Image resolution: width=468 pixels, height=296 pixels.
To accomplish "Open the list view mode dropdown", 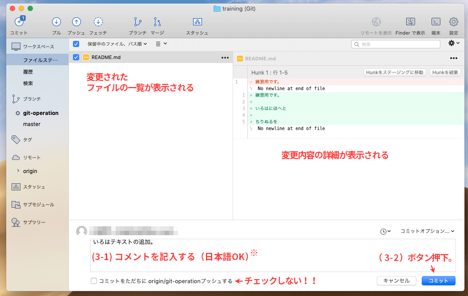I will [161, 44].
